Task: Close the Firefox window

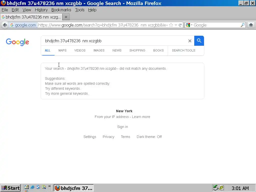Action: click(252, 3)
